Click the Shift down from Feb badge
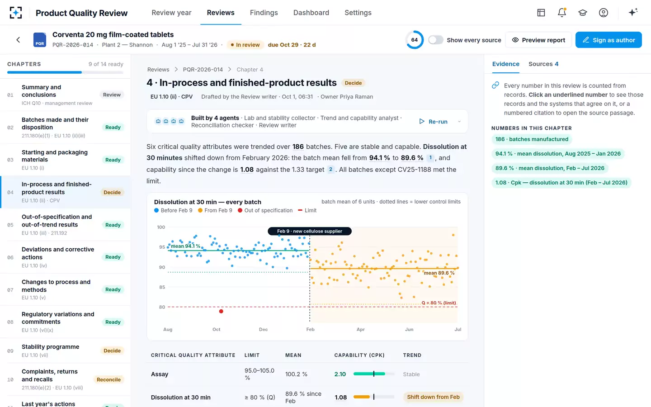The image size is (651, 407). click(x=433, y=397)
